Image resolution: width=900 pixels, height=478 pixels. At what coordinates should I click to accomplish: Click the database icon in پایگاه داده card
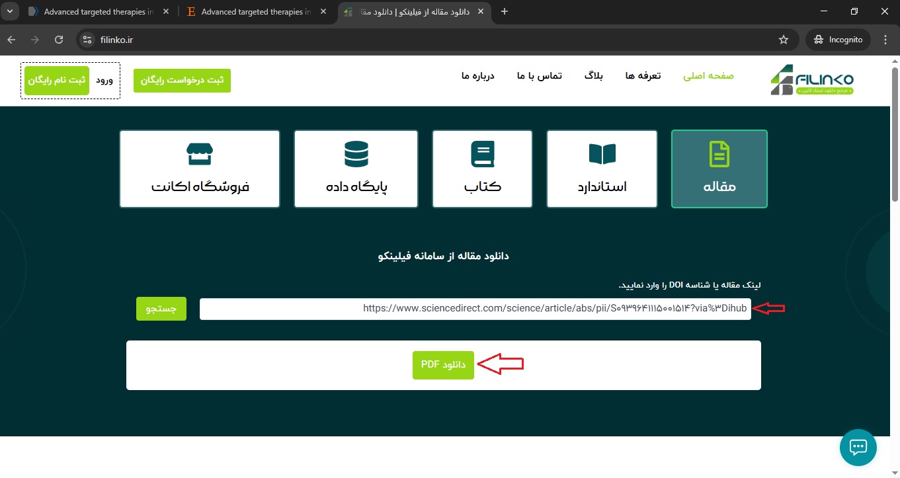tap(356, 153)
